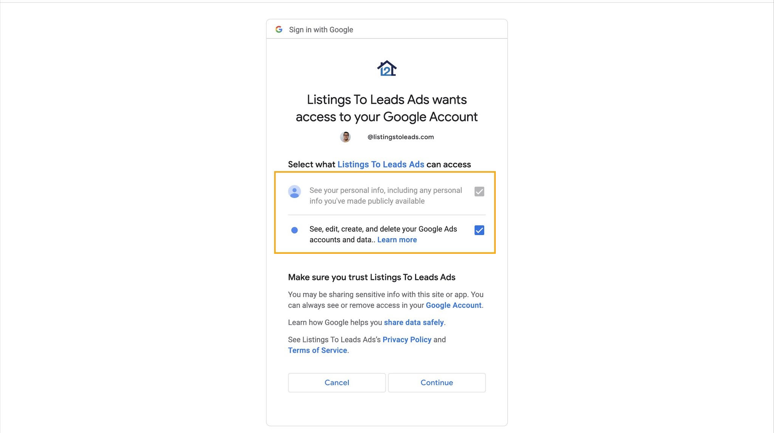Click the personal info profile icon
Screen dimensions: 774x433
click(x=294, y=192)
